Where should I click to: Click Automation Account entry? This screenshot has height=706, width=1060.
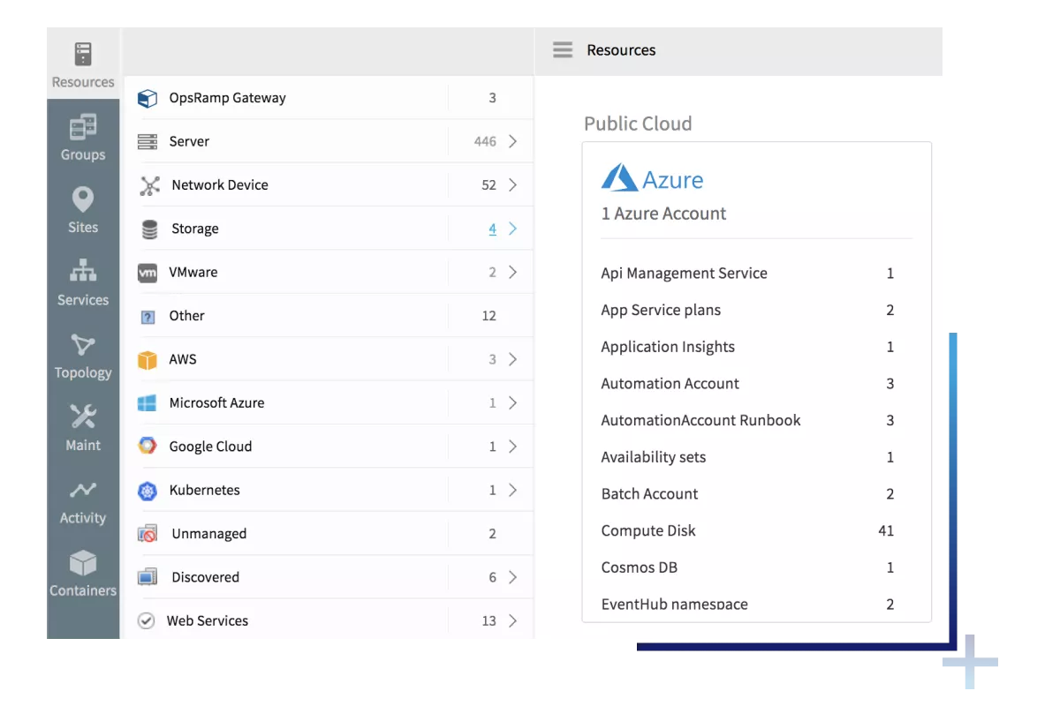670,383
